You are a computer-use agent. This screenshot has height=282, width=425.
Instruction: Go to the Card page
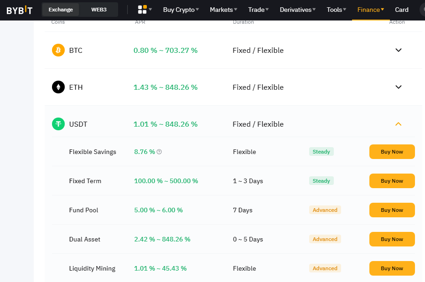tap(402, 10)
